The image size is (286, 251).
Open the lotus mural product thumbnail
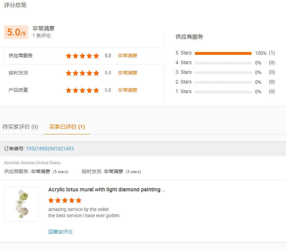click(x=21, y=204)
